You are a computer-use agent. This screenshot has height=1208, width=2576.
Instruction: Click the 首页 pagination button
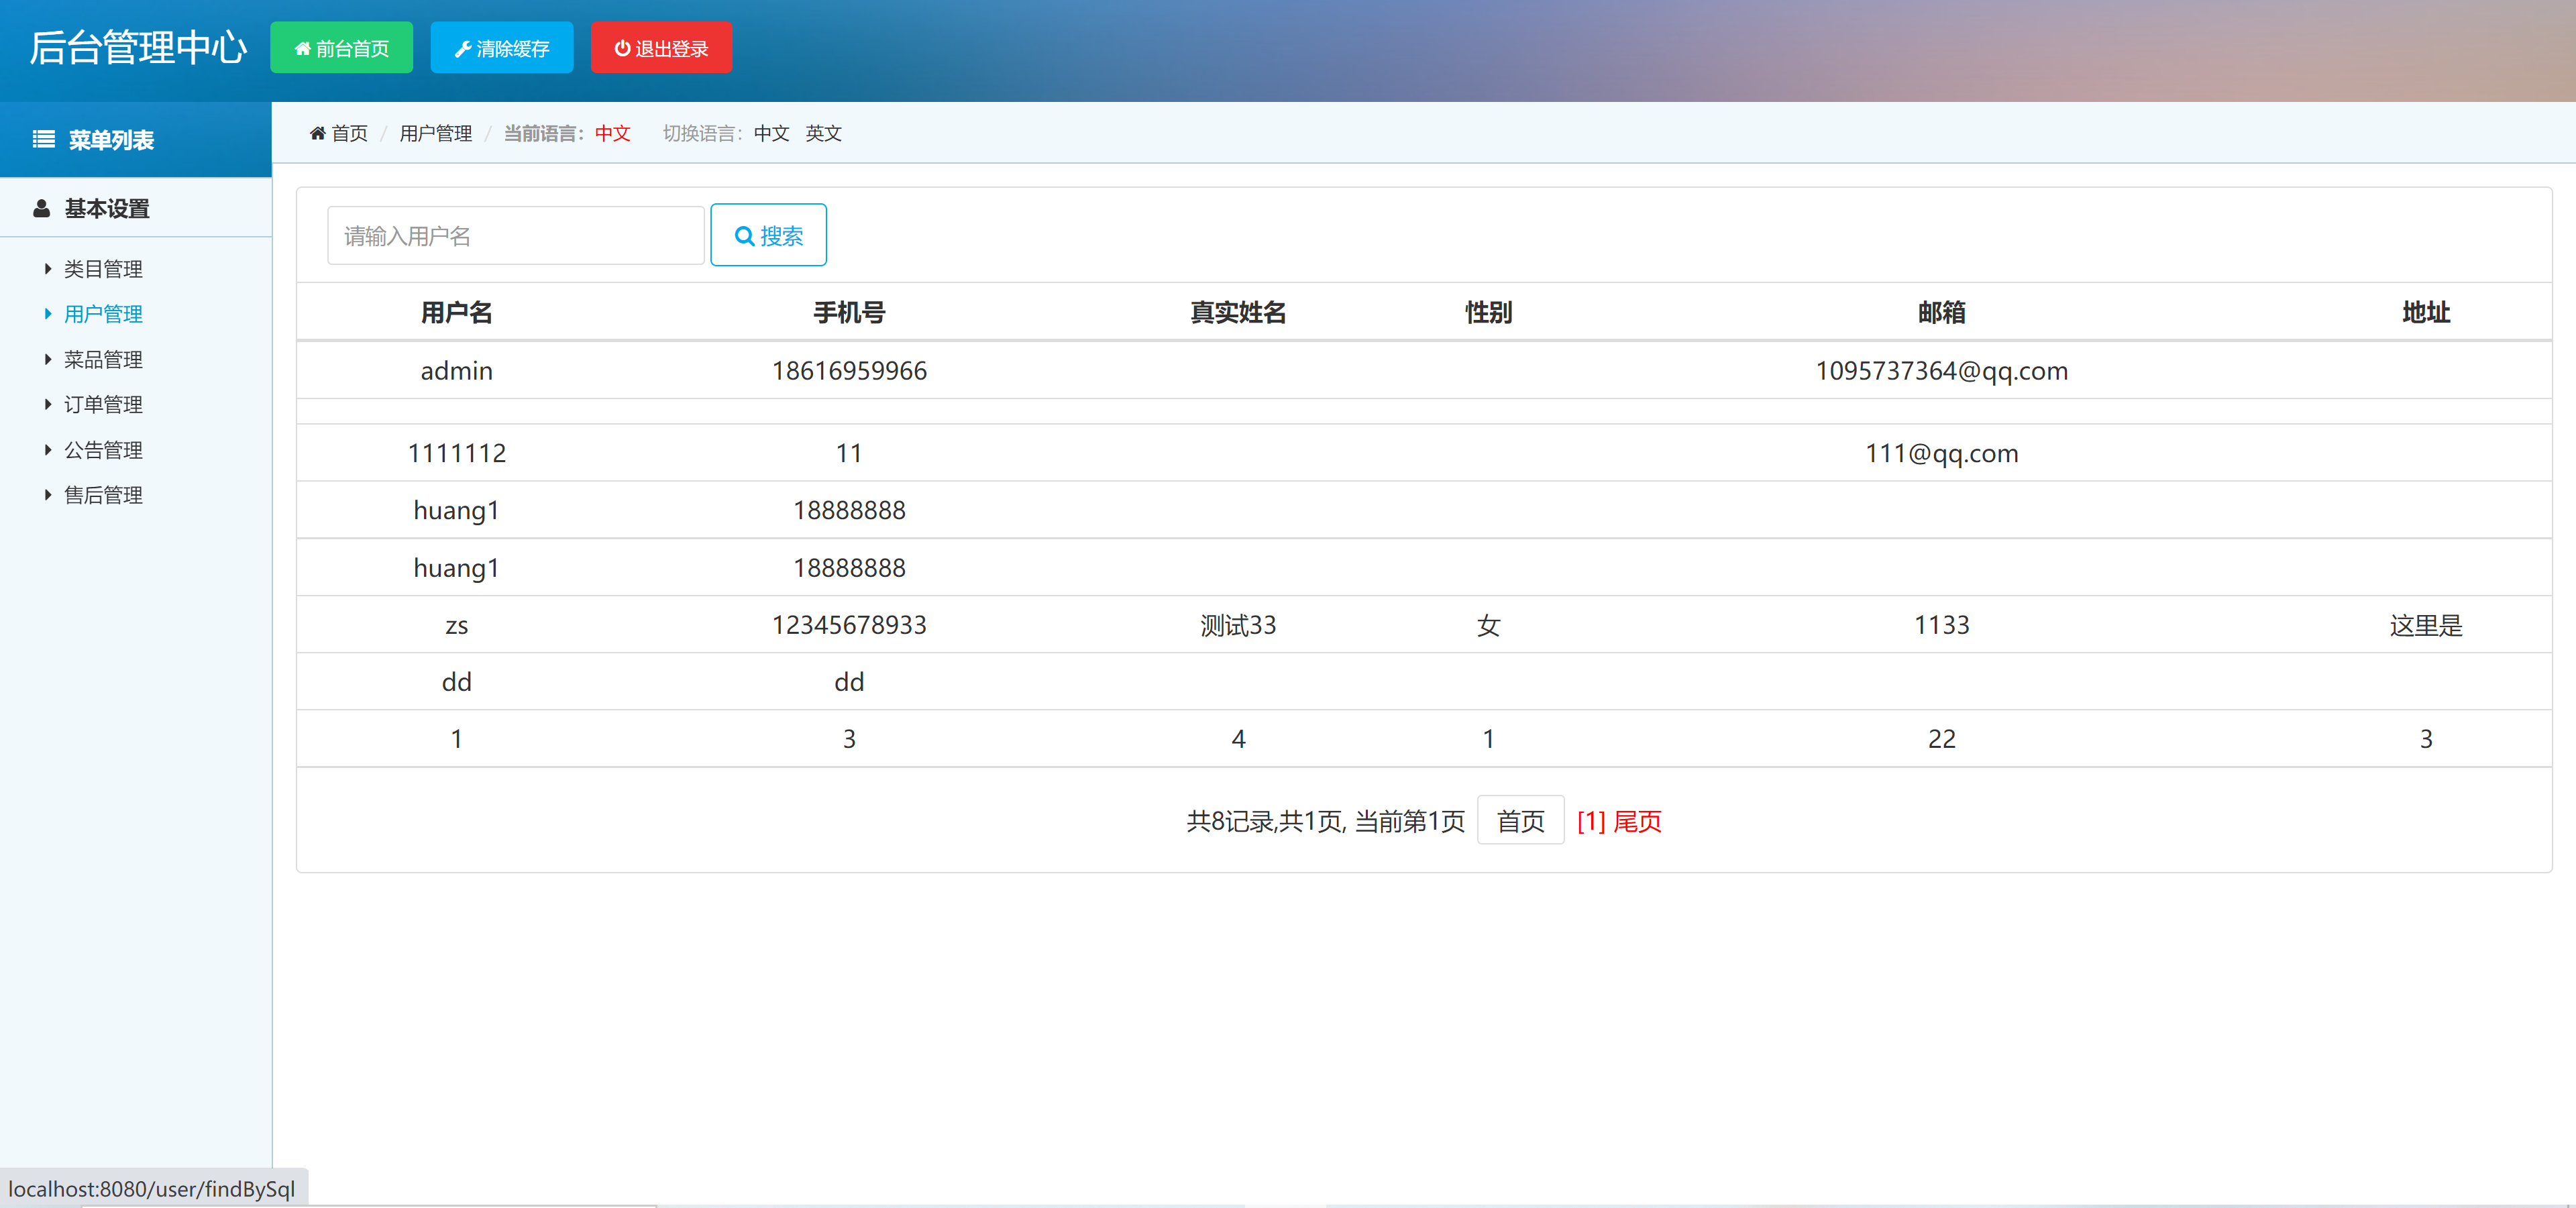(1520, 821)
